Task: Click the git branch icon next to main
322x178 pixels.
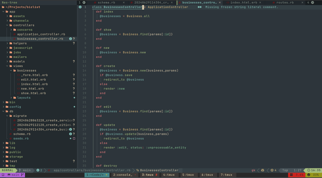Action: tap(20, 170)
